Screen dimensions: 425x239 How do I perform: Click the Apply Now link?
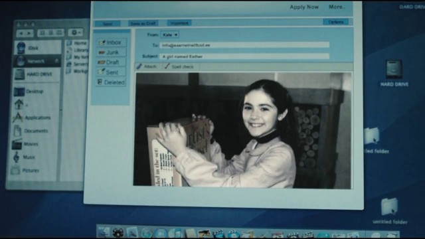coord(304,7)
